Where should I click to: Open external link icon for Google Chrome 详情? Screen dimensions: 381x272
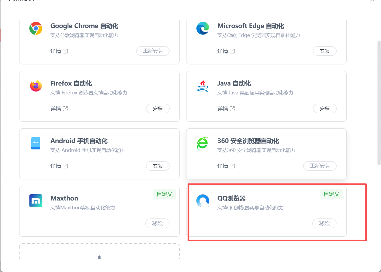coord(65,51)
